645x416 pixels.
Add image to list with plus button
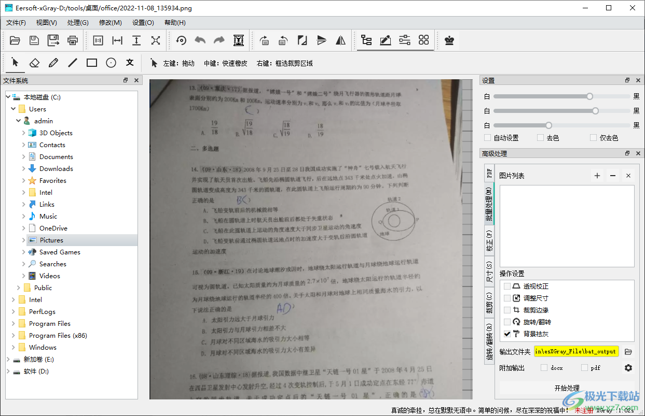[597, 176]
